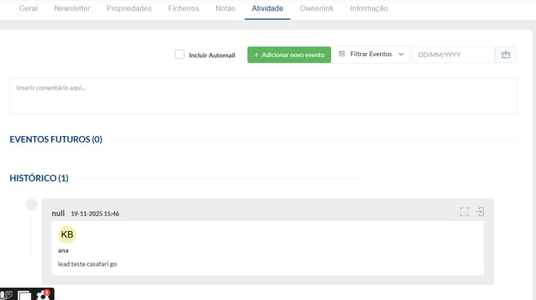Click the KB avatar circle
The height and width of the screenshot is (300, 536).
coord(67,234)
